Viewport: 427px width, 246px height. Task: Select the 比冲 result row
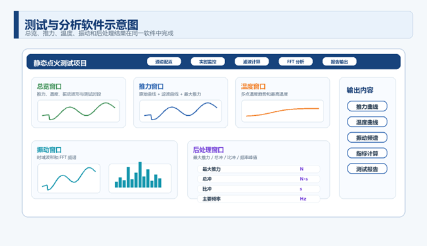[259, 189]
